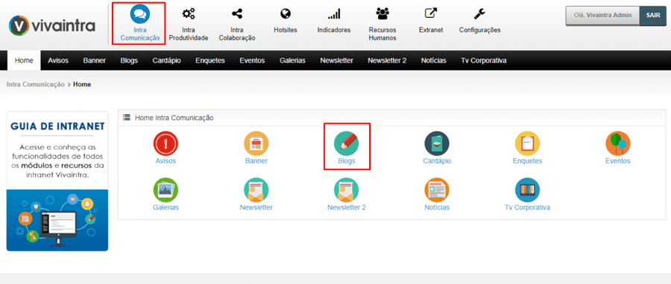Click the Tv Corporativa text link below icon
The height and width of the screenshot is (284, 671).
click(x=527, y=207)
